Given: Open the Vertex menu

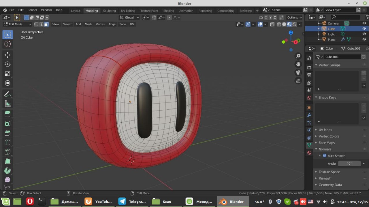Looking at the screenshot, I should (100, 24).
